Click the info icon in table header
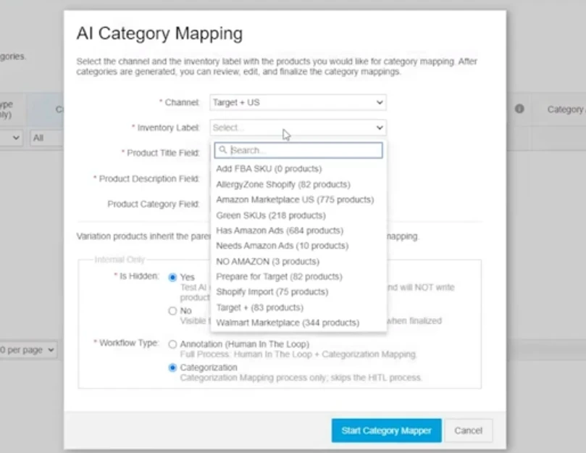The width and height of the screenshot is (586, 453). pos(519,109)
